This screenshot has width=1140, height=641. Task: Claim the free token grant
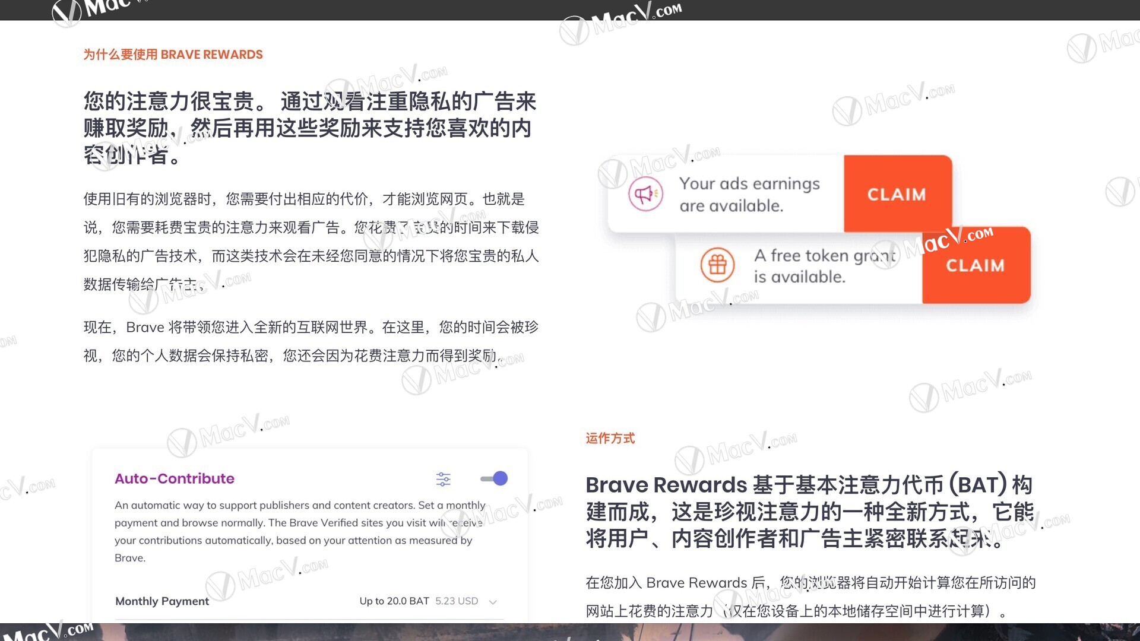click(976, 265)
